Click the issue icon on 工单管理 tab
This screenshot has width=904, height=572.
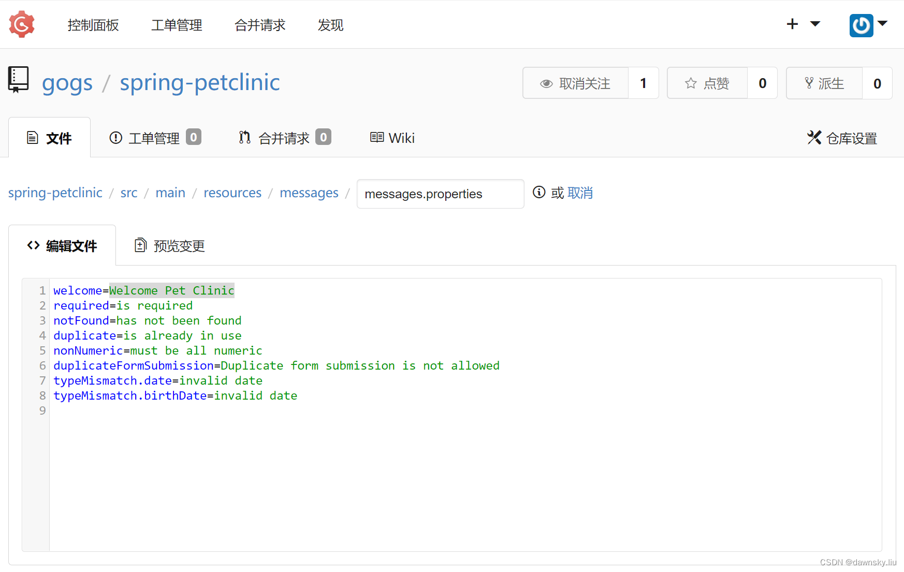[x=116, y=138]
